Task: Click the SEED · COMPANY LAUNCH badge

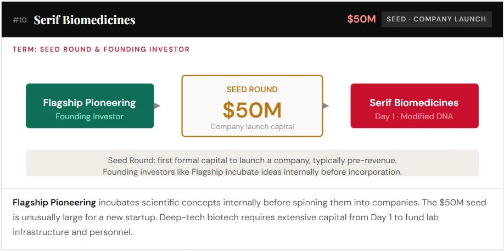Action: (x=436, y=19)
